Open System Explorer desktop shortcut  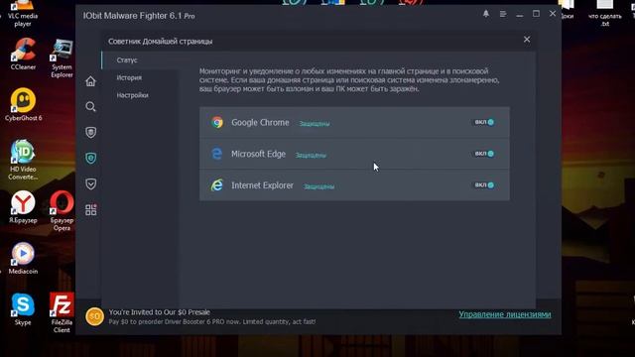pyautogui.click(x=62, y=58)
